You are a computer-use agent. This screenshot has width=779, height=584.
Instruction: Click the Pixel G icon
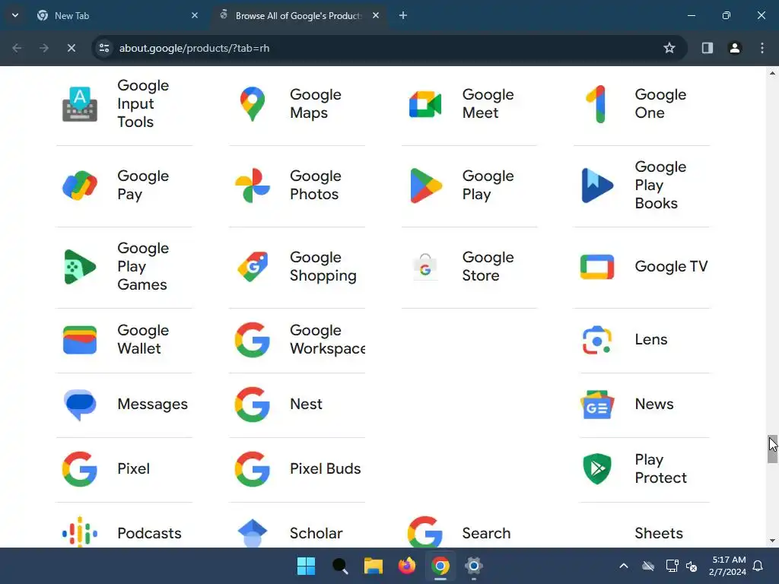tap(79, 468)
